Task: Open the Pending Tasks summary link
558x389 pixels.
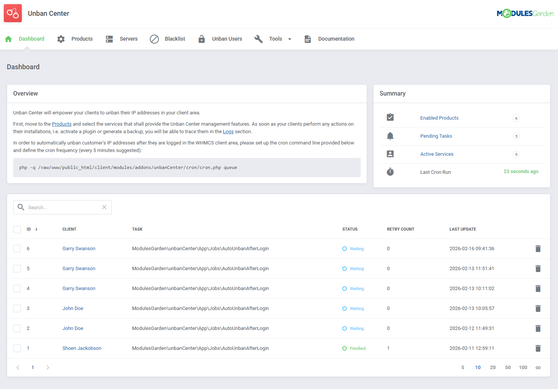Action: point(436,136)
